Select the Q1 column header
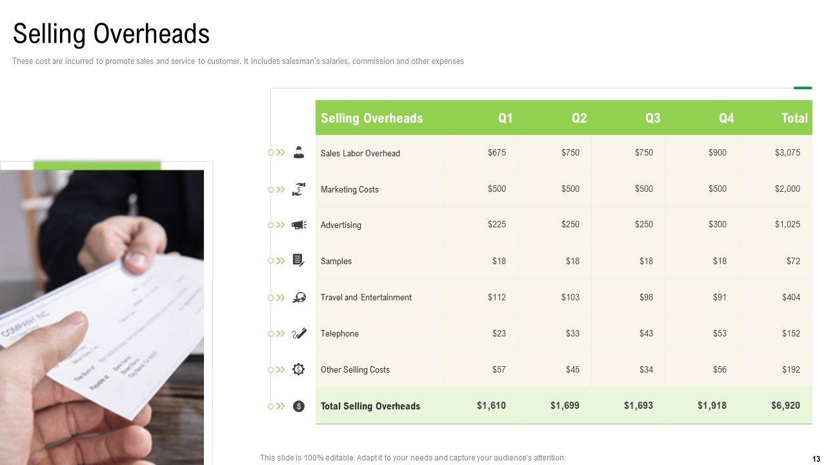Screen dimensions: 826x465 point(505,118)
